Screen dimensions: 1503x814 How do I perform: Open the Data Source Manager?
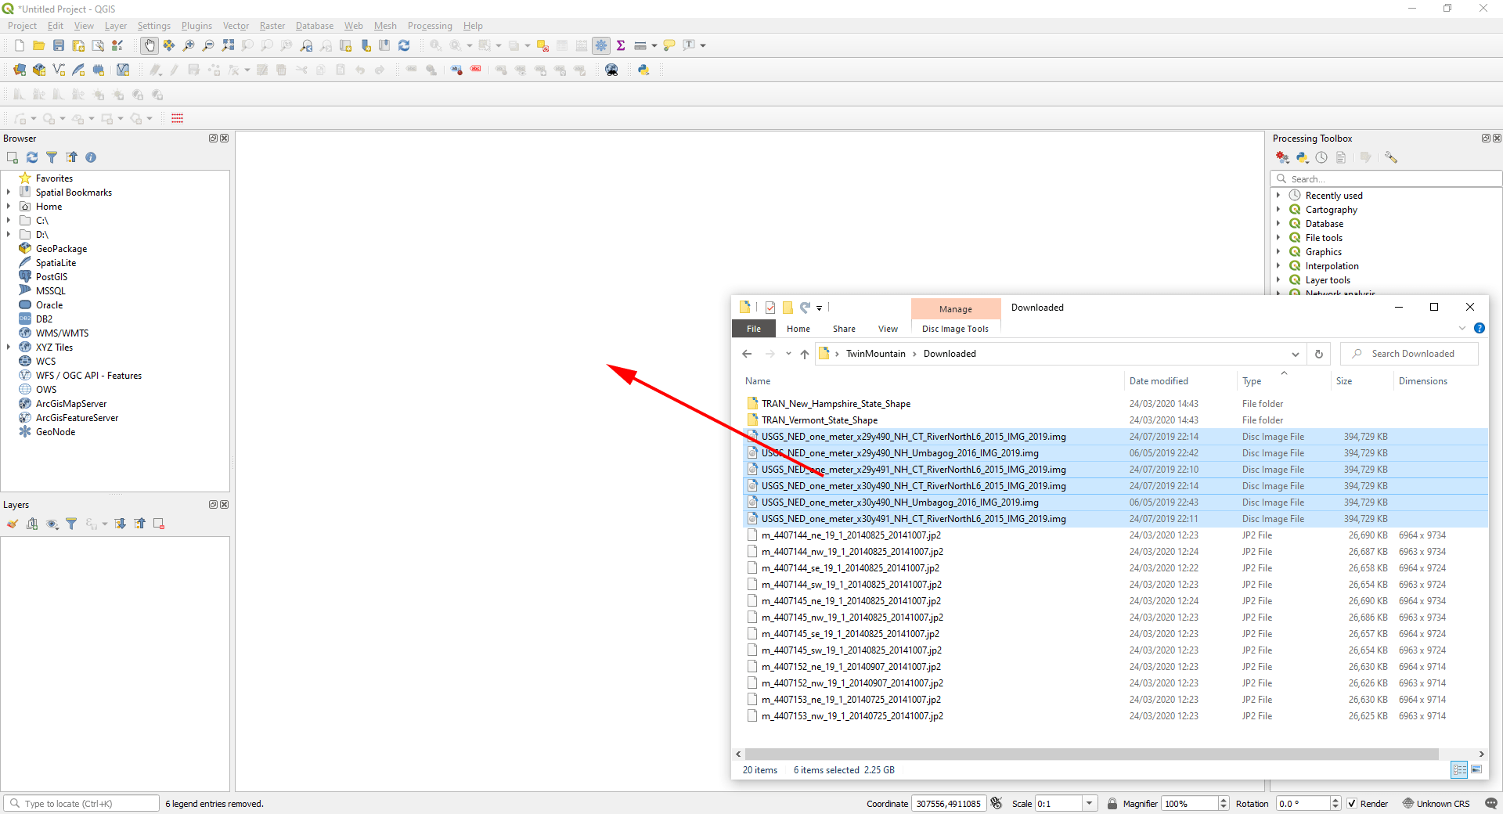point(20,70)
